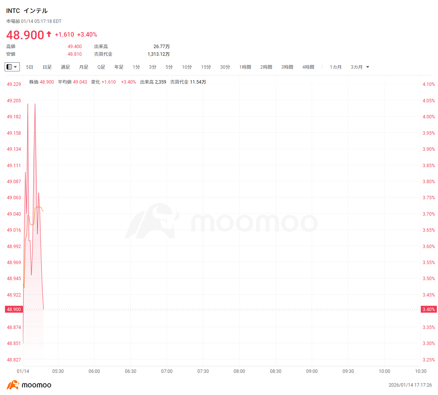This screenshot has width=438, height=395.
Task: Select the 年足 yearly timeframe
Action: [118, 66]
